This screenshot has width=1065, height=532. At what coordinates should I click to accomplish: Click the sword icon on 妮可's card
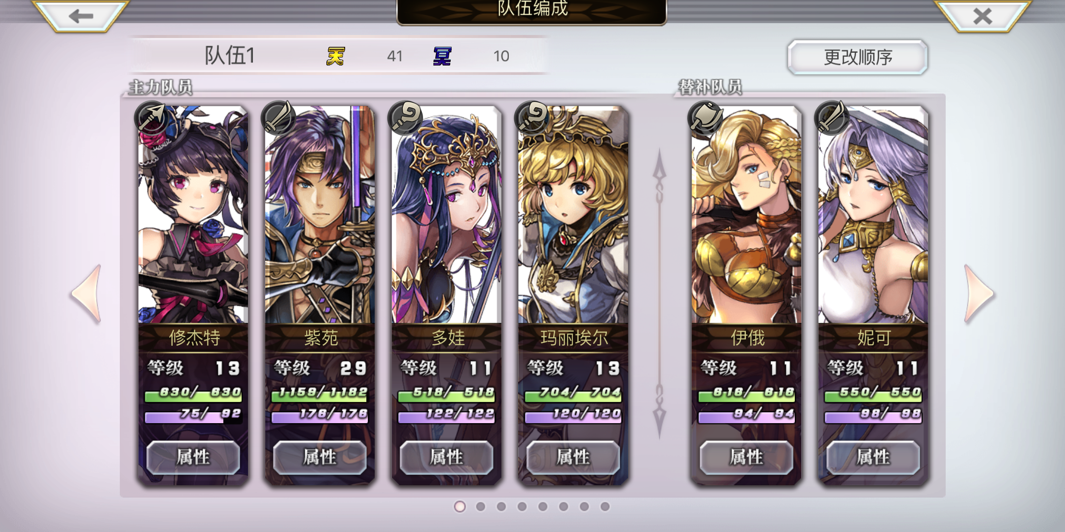[832, 117]
